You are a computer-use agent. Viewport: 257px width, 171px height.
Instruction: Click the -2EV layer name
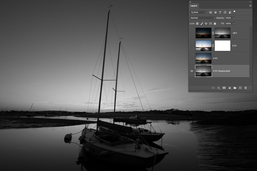[234, 33]
